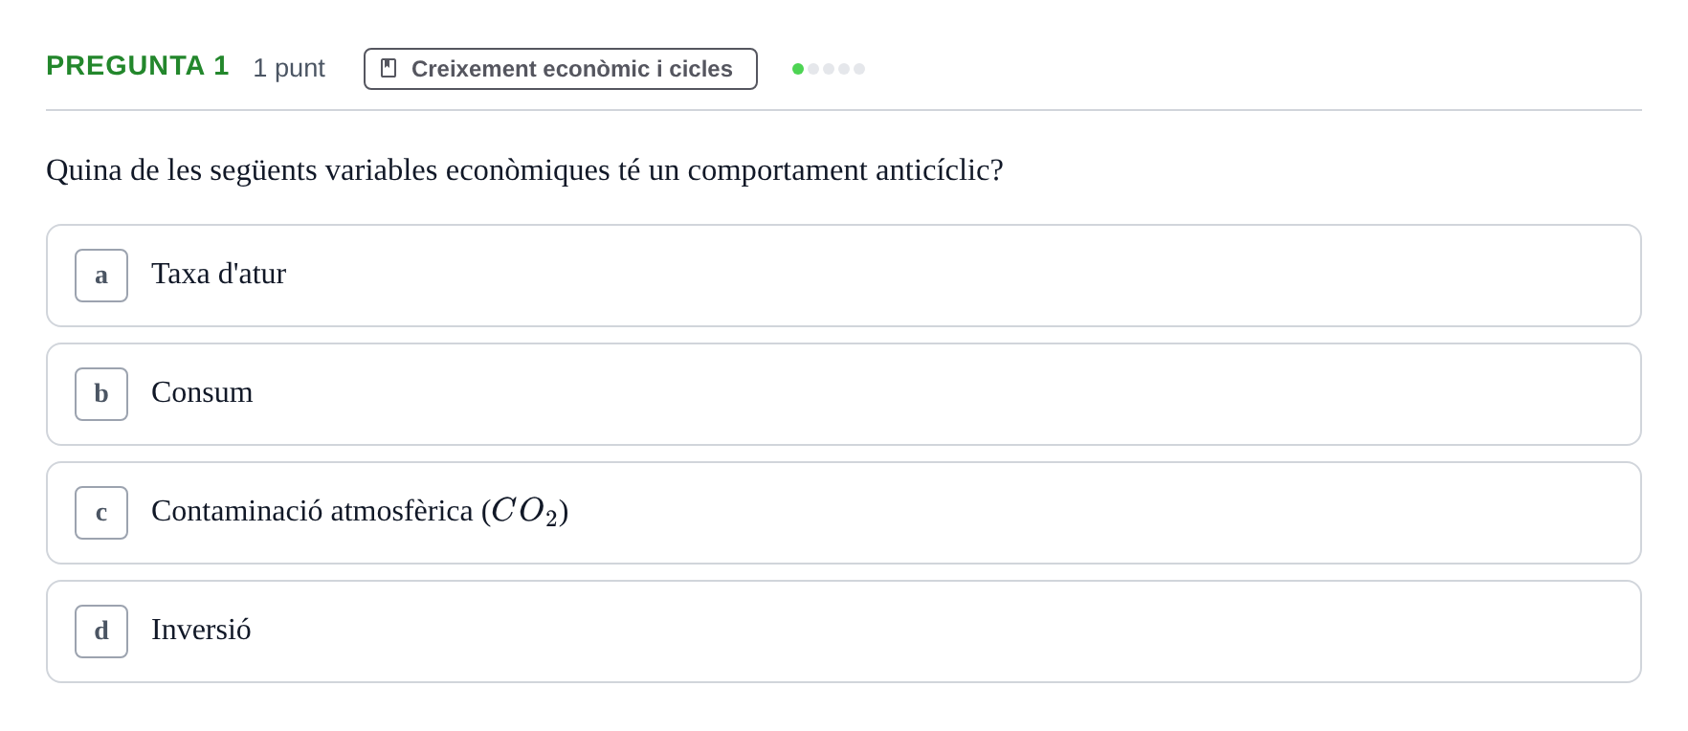Select letter box 'a' for Taxa d'atur

(101, 276)
